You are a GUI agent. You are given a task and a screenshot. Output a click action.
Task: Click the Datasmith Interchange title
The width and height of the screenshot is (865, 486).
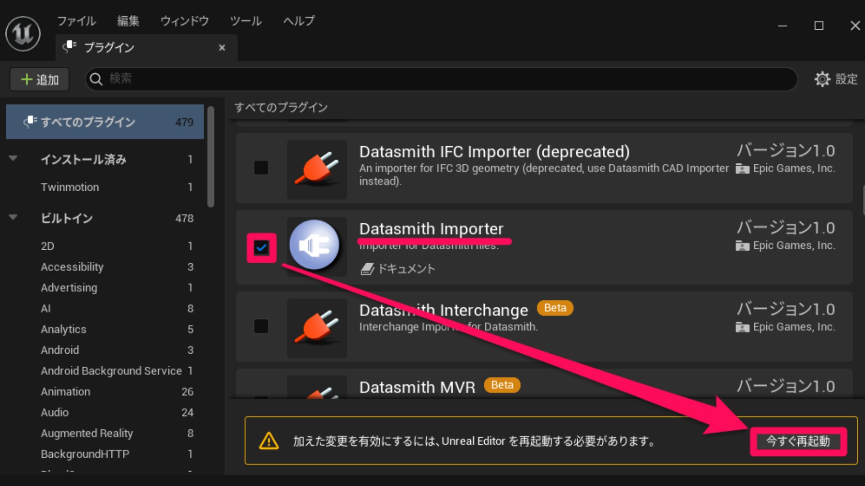point(443,310)
